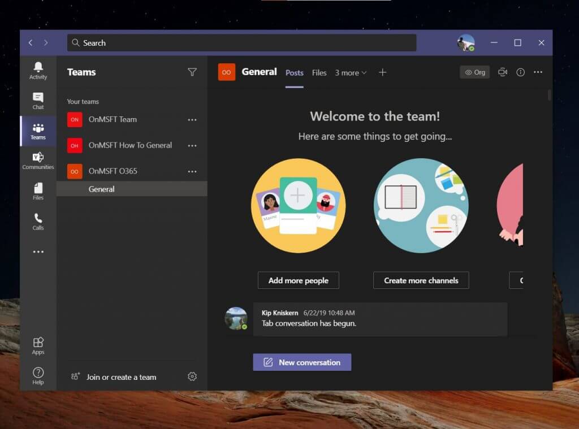Show more apps ellipsis in sidebar

[38, 252]
